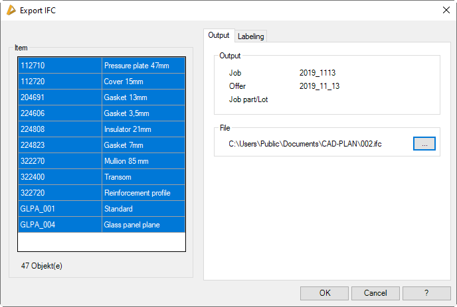Image resolution: width=457 pixels, height=307 pixels.
Task: Click the Export IFC app icon in title bar
Action: tap(11, 10)
